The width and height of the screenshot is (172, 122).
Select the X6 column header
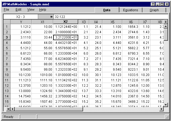click(131, 22)
